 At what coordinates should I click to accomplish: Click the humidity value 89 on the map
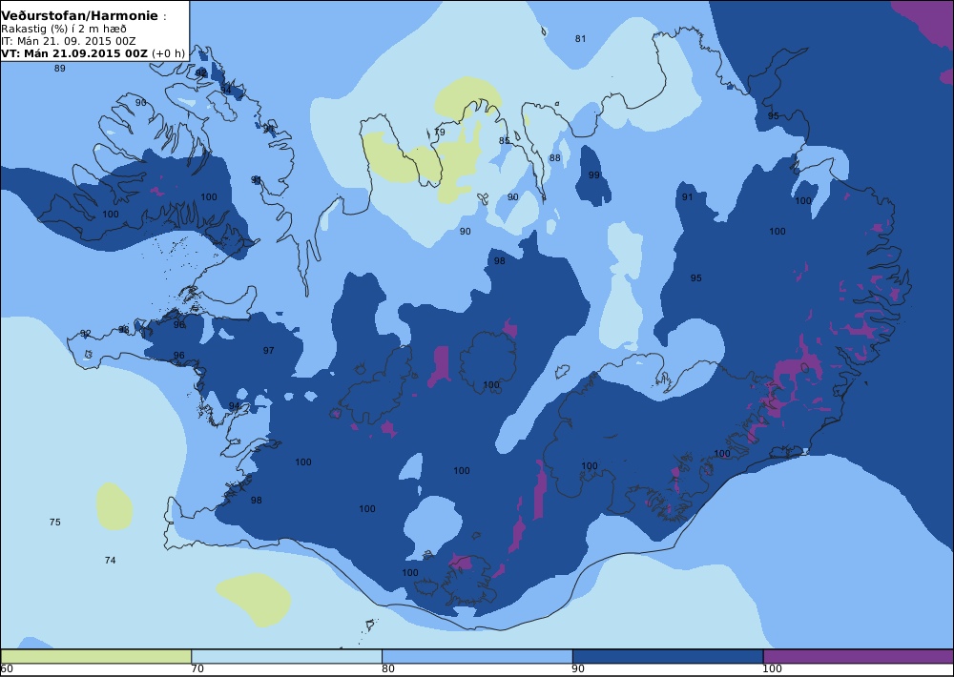(59, 69)
